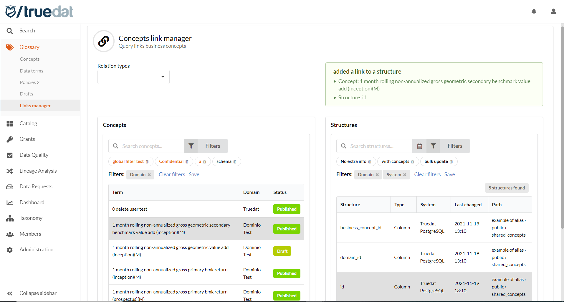Click Clear filters in the Concepts panel
The height and width of the screenshot is (302, 564).
click(x=172, y=174)
